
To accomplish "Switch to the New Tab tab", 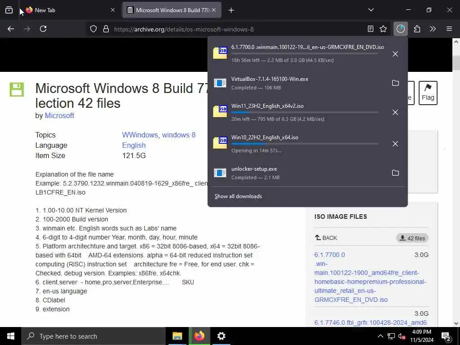I will [x=70, y=10].
